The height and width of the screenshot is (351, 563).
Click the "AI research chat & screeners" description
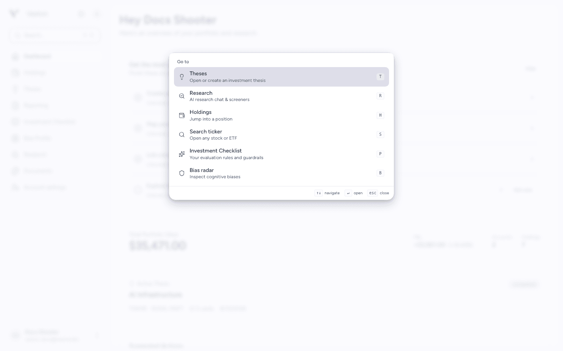coord(219,99)
